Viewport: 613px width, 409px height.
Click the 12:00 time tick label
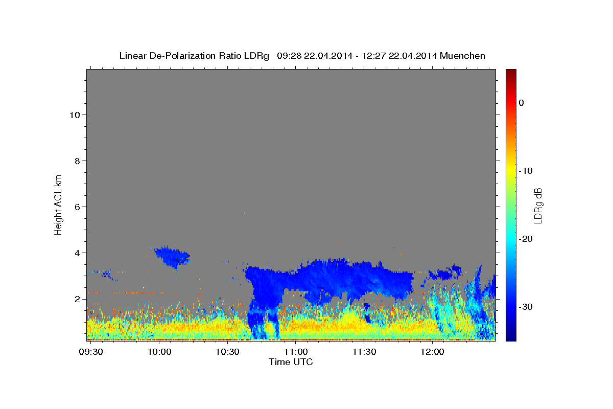coord(432,352)
